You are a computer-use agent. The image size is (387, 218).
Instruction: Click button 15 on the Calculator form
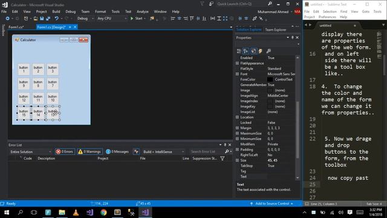pos(24,113)
